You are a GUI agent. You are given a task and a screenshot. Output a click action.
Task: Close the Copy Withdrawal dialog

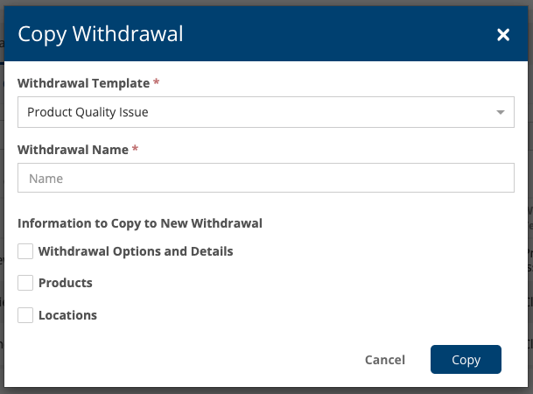[x=503, y=35]
